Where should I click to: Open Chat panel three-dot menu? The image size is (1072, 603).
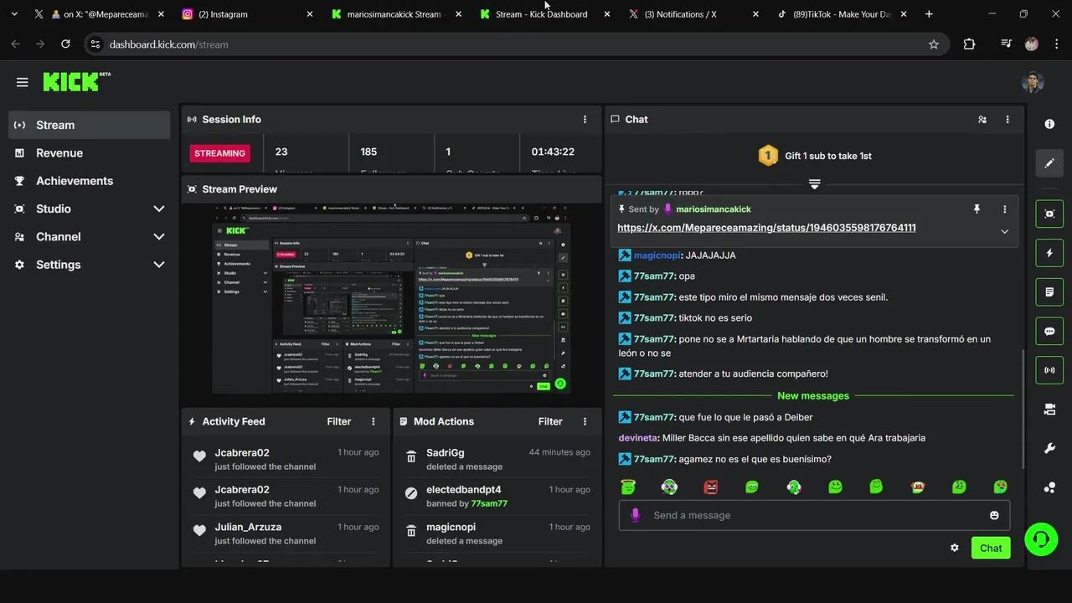(1008, 120)
